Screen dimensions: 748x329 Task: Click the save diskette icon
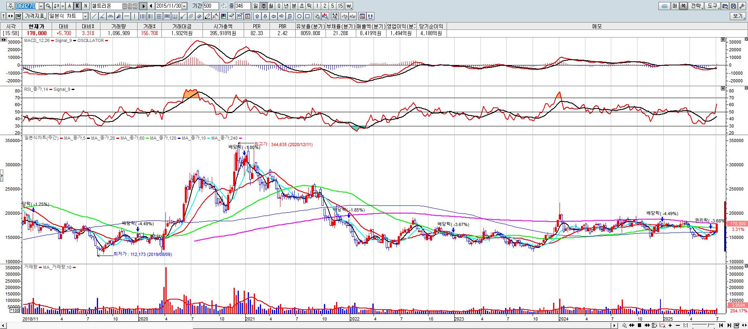(733, 6)
